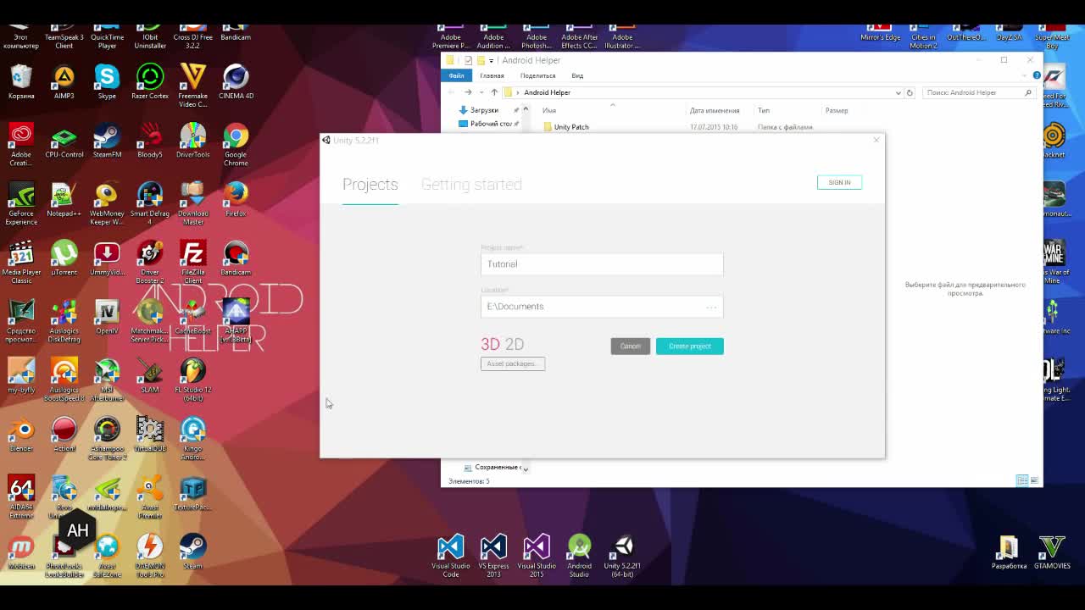Viewport: 1085px width, 610px height.
Task: Click the Create project button
Action: [x=689, y=346]
